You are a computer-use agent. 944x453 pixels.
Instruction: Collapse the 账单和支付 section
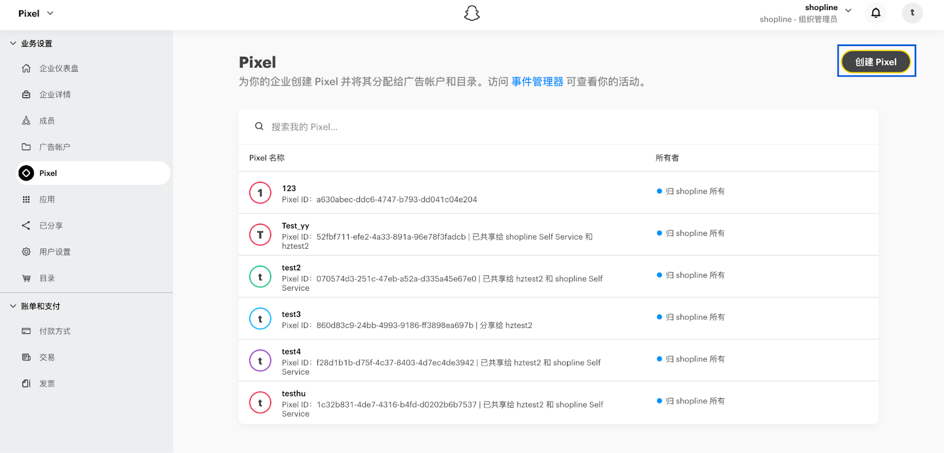click(13, 306)
